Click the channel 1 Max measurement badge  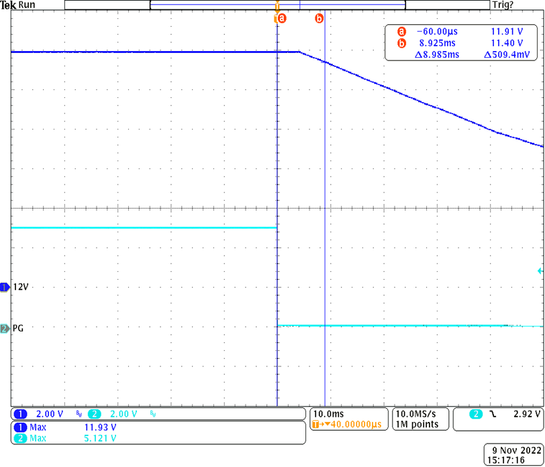(x=21, y=427)
